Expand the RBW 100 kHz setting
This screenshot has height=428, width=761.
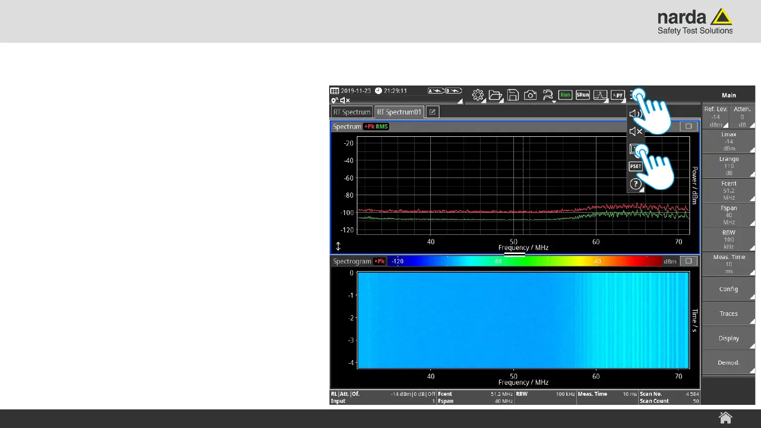[x=728, y=239]
